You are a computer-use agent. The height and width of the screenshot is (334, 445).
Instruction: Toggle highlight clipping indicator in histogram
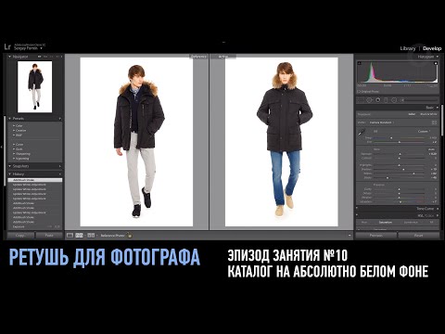coord(436,63)
